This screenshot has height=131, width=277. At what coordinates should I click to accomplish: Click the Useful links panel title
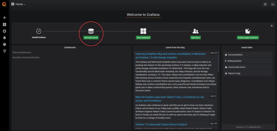[x=247, y=47]
